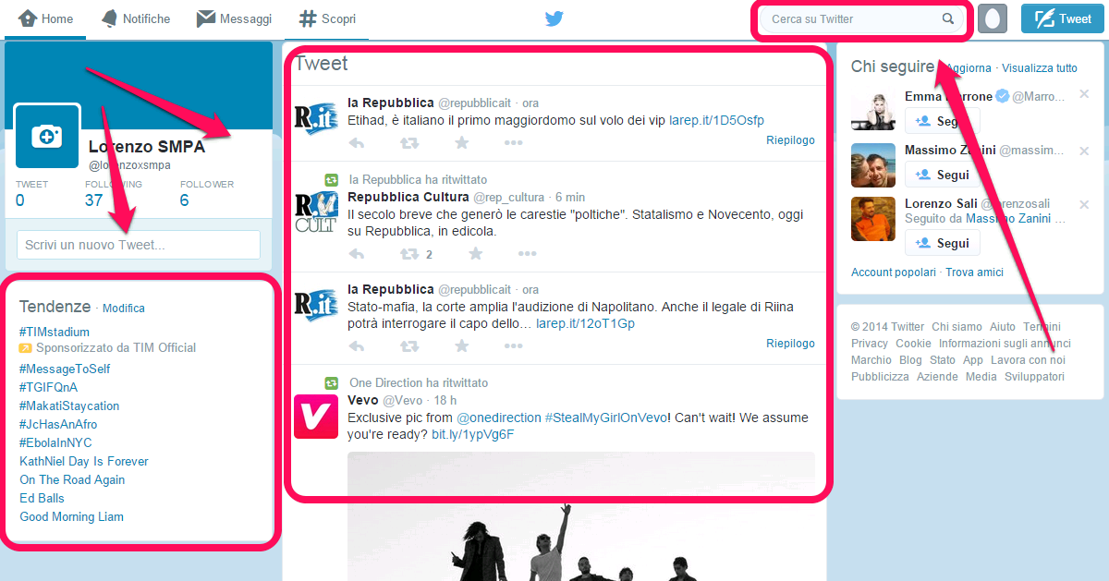Image resolution: width=1109 pixels, height=581 pixels.
Task: Click the Scrivi un nuovo Tweet box
Action: pos(139,245)
